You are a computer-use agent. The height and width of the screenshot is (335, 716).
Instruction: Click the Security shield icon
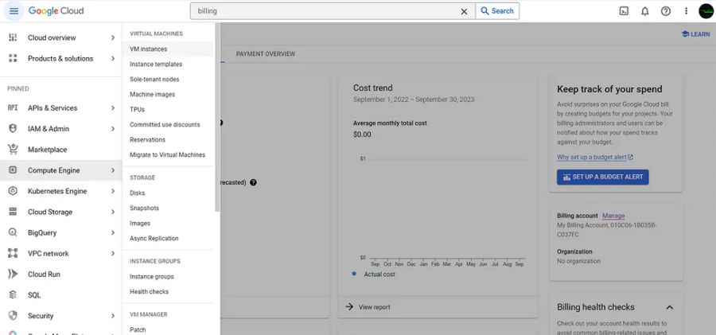click(13, 316)
